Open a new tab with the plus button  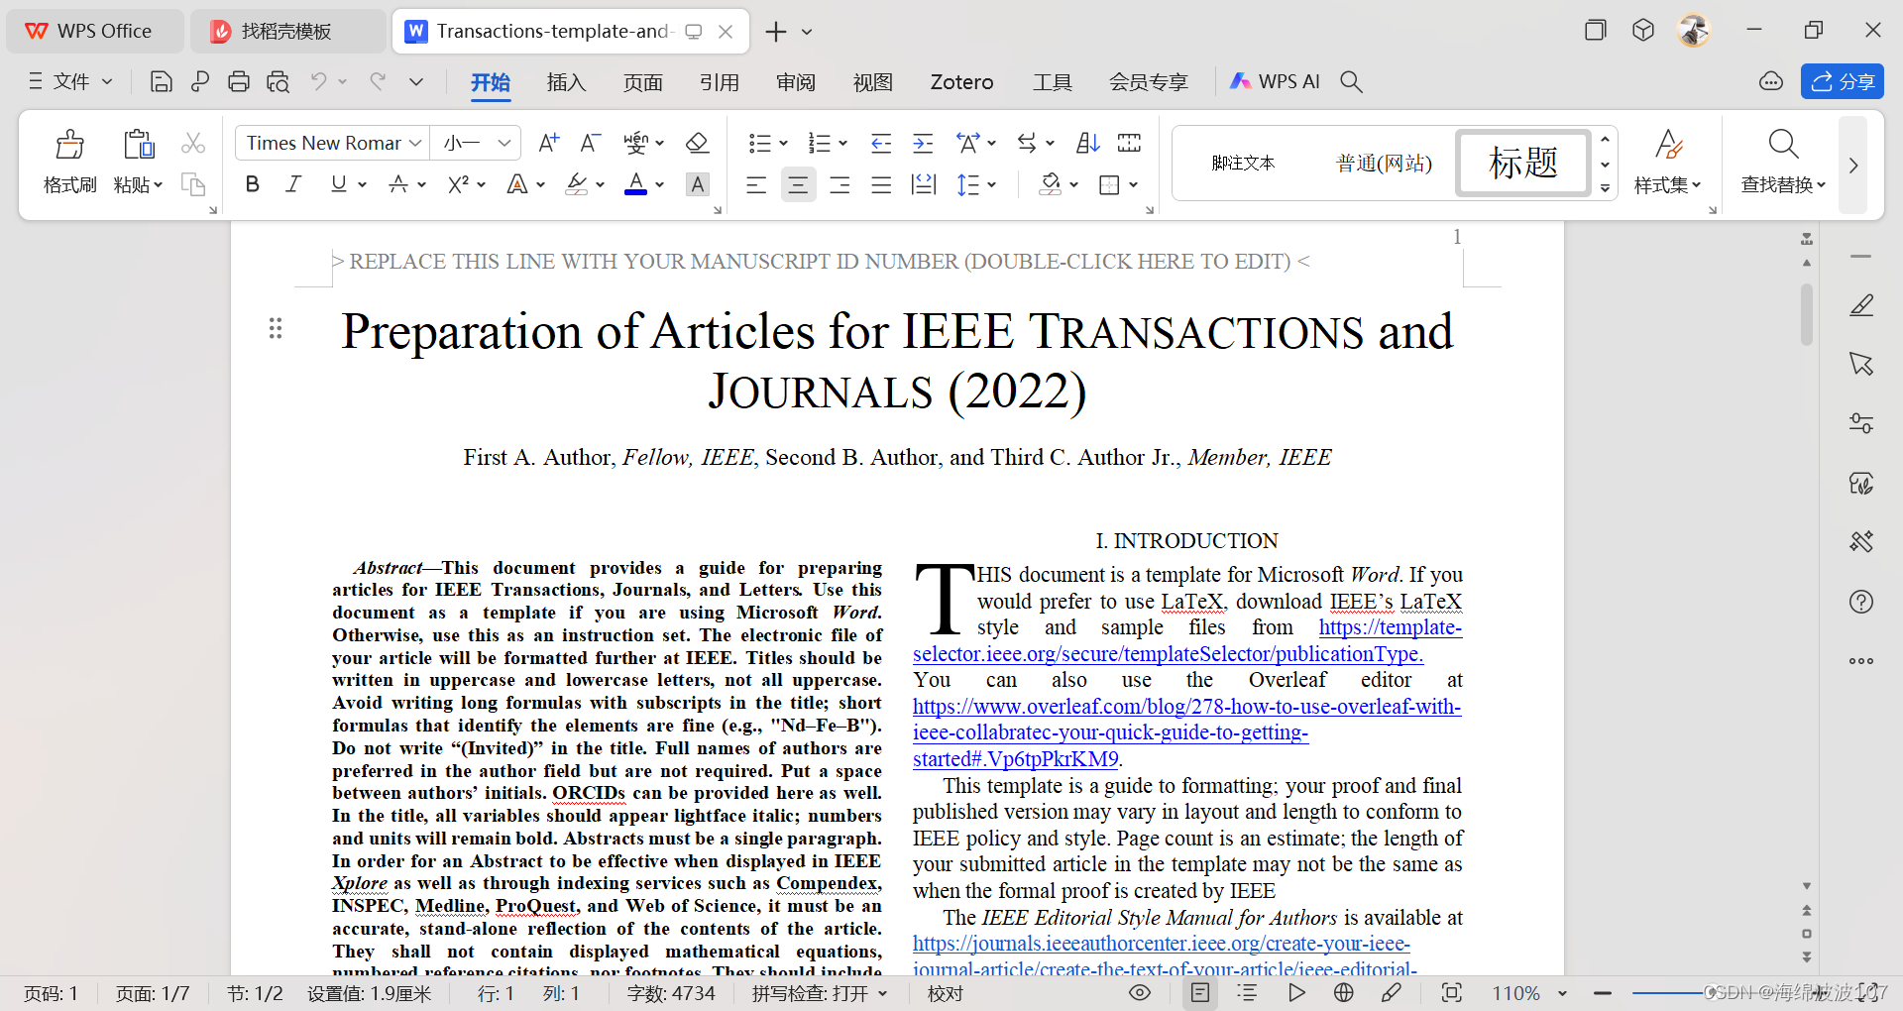[x=776, y=32]
